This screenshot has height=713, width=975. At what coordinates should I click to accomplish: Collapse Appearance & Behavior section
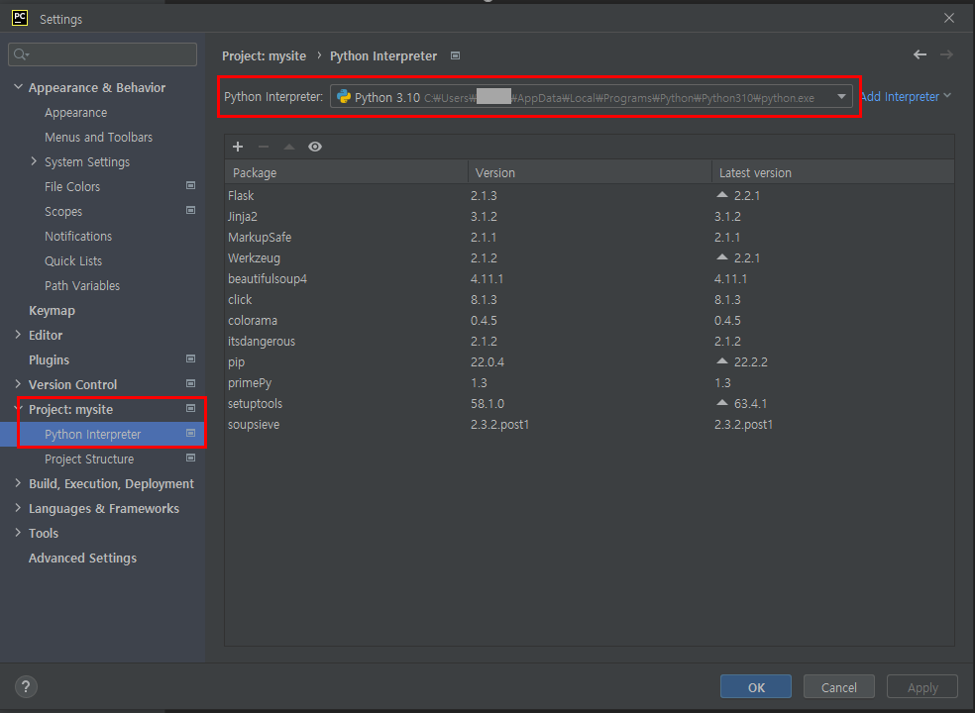18,87
